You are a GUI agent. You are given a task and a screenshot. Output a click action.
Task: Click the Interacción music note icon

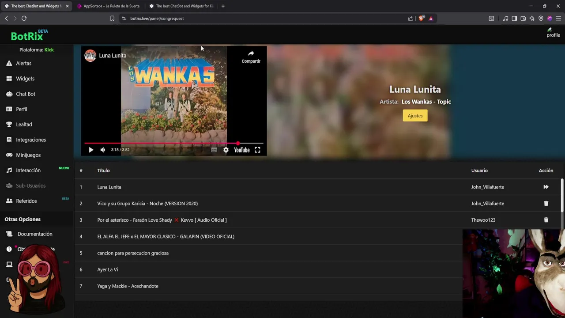(9, 170)
